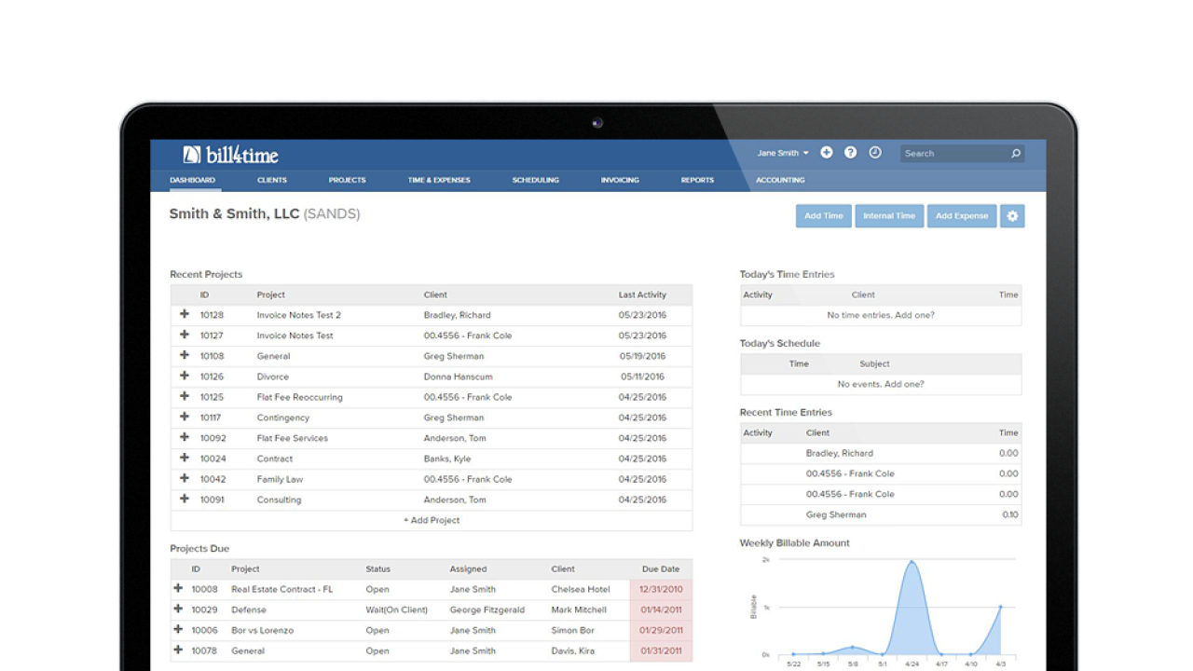Viewport: 1193px width, 671px height.
Task: Open dashboard settings gear button
Action: pos(1012,216)
